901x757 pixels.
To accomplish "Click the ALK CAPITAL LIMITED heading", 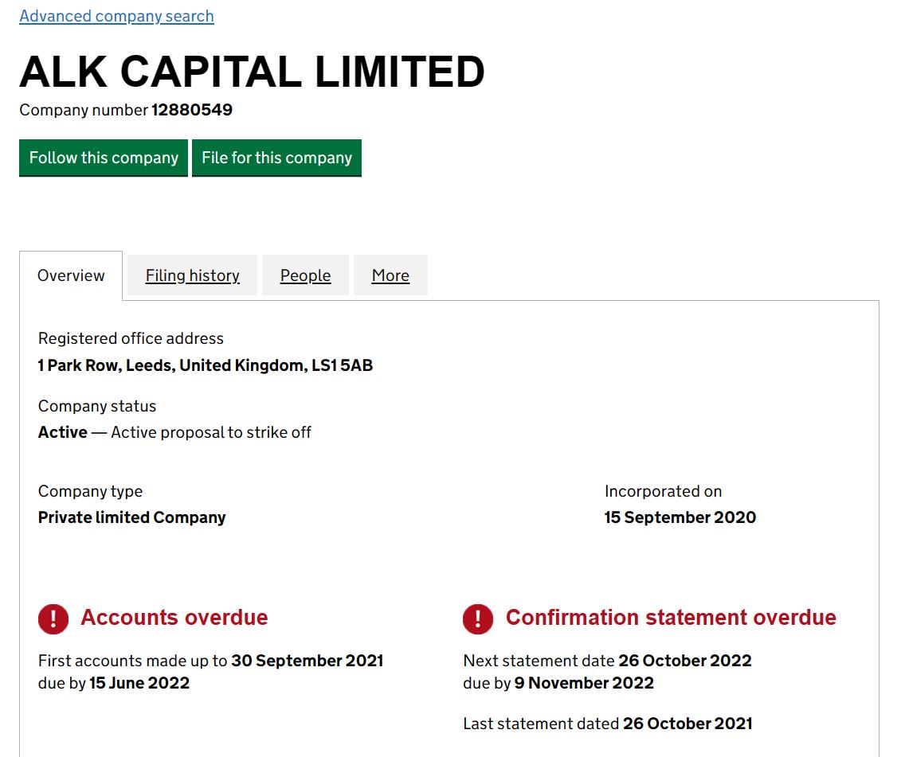I will (253, 72).
